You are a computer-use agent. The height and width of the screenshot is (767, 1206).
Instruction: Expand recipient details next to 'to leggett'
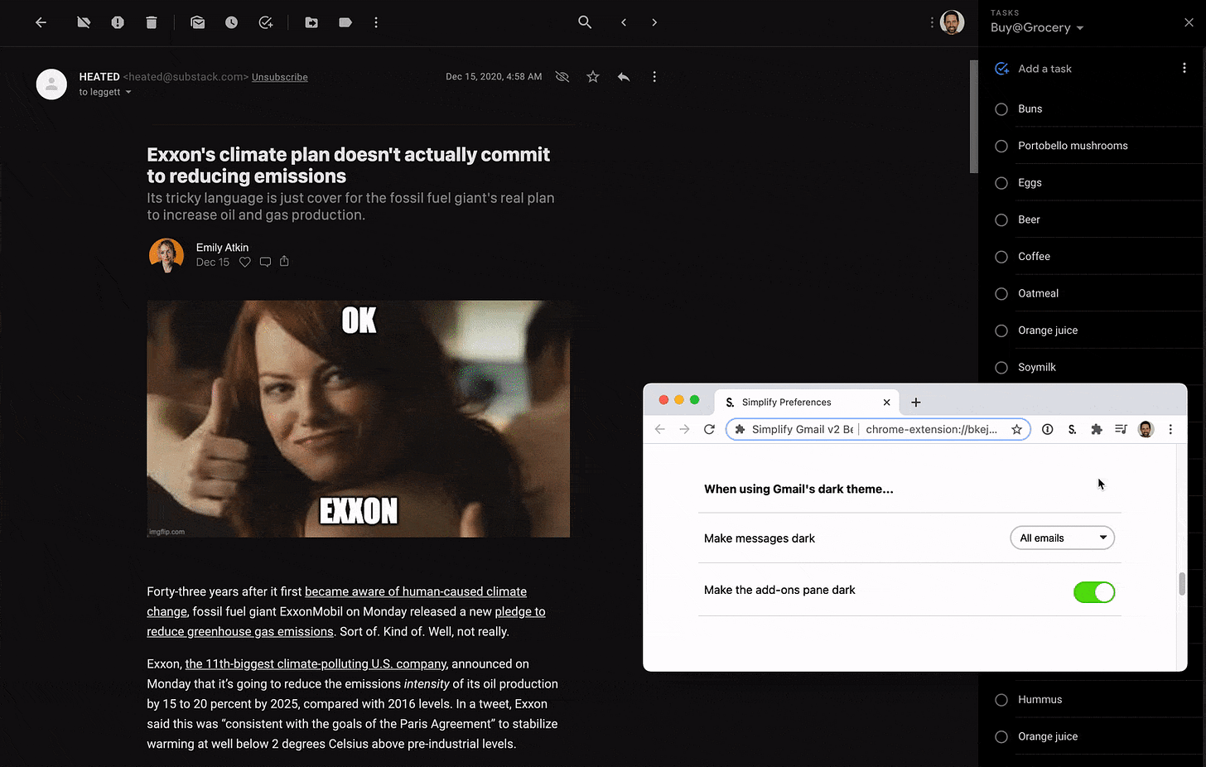[128, 92]
